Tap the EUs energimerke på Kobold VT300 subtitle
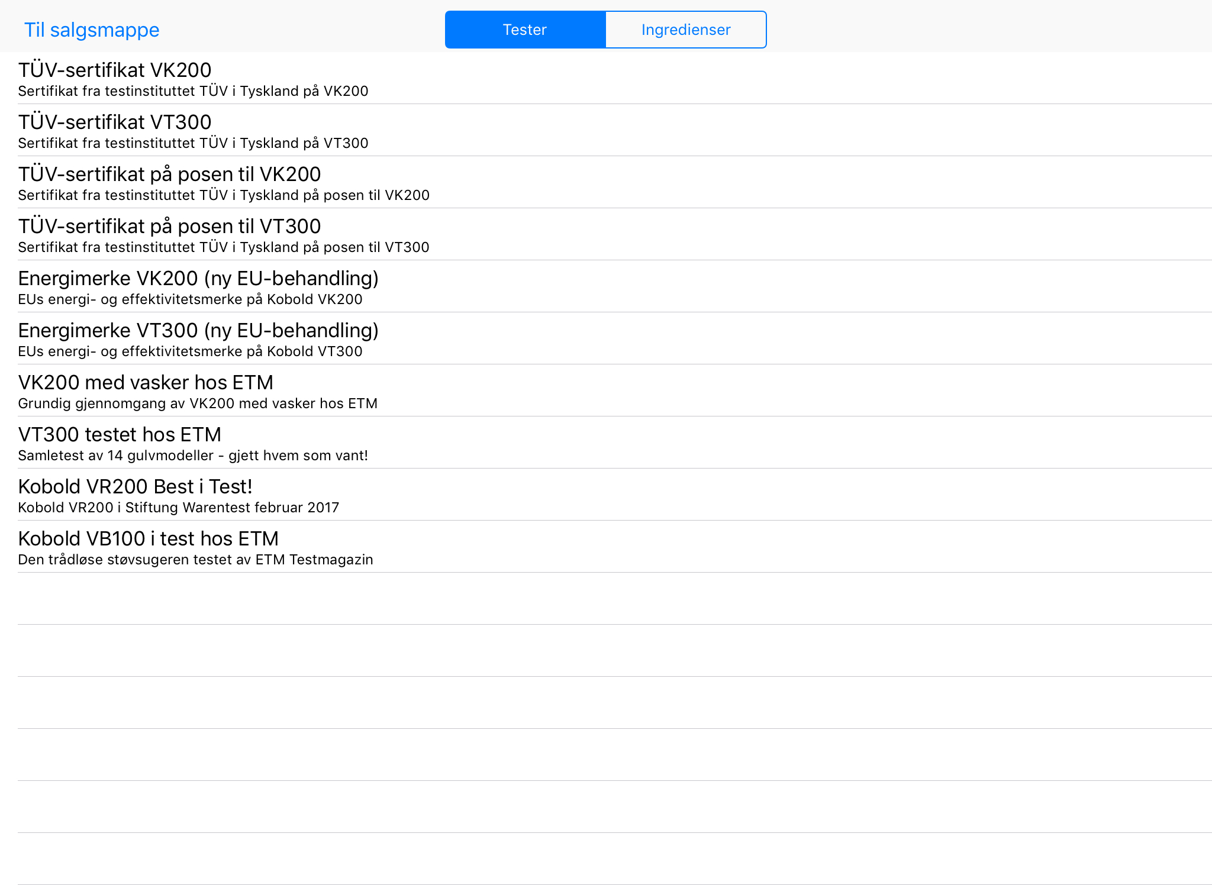 coord(190,351)
